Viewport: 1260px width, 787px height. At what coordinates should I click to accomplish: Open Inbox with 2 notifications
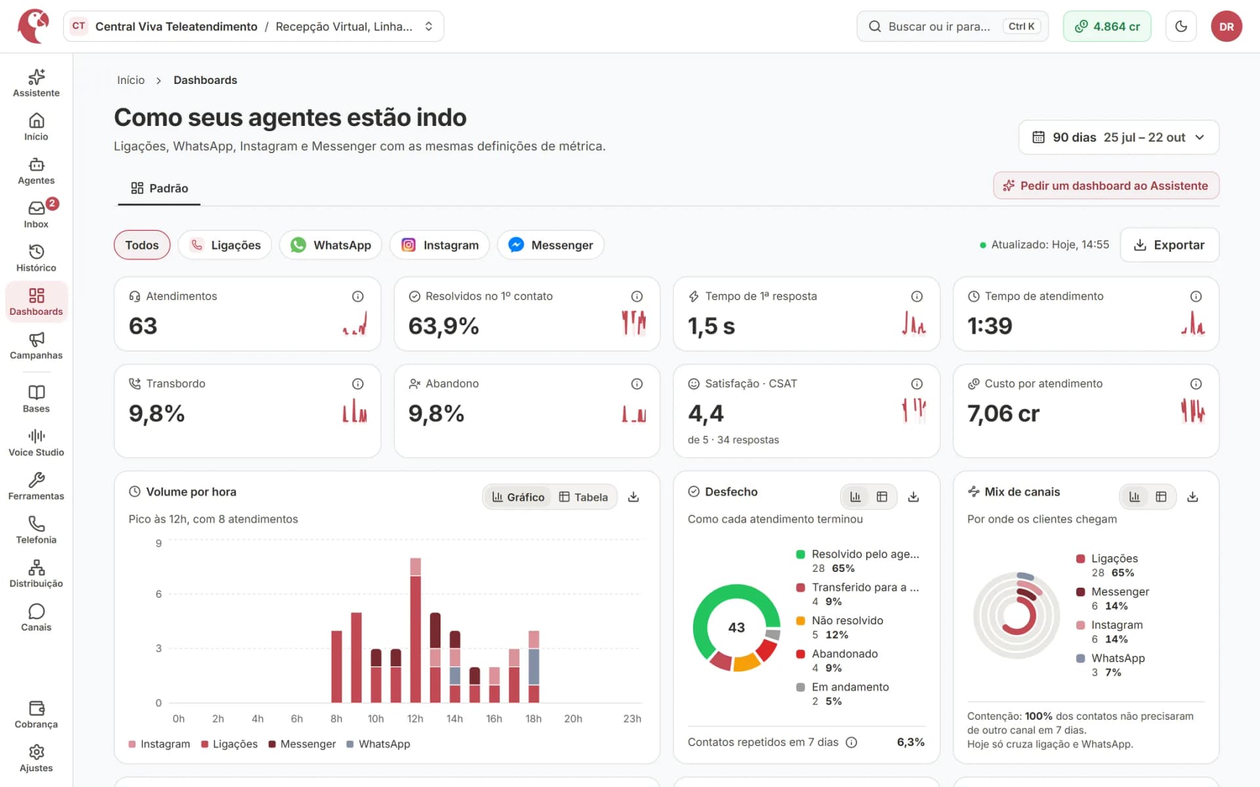point(36,214)
